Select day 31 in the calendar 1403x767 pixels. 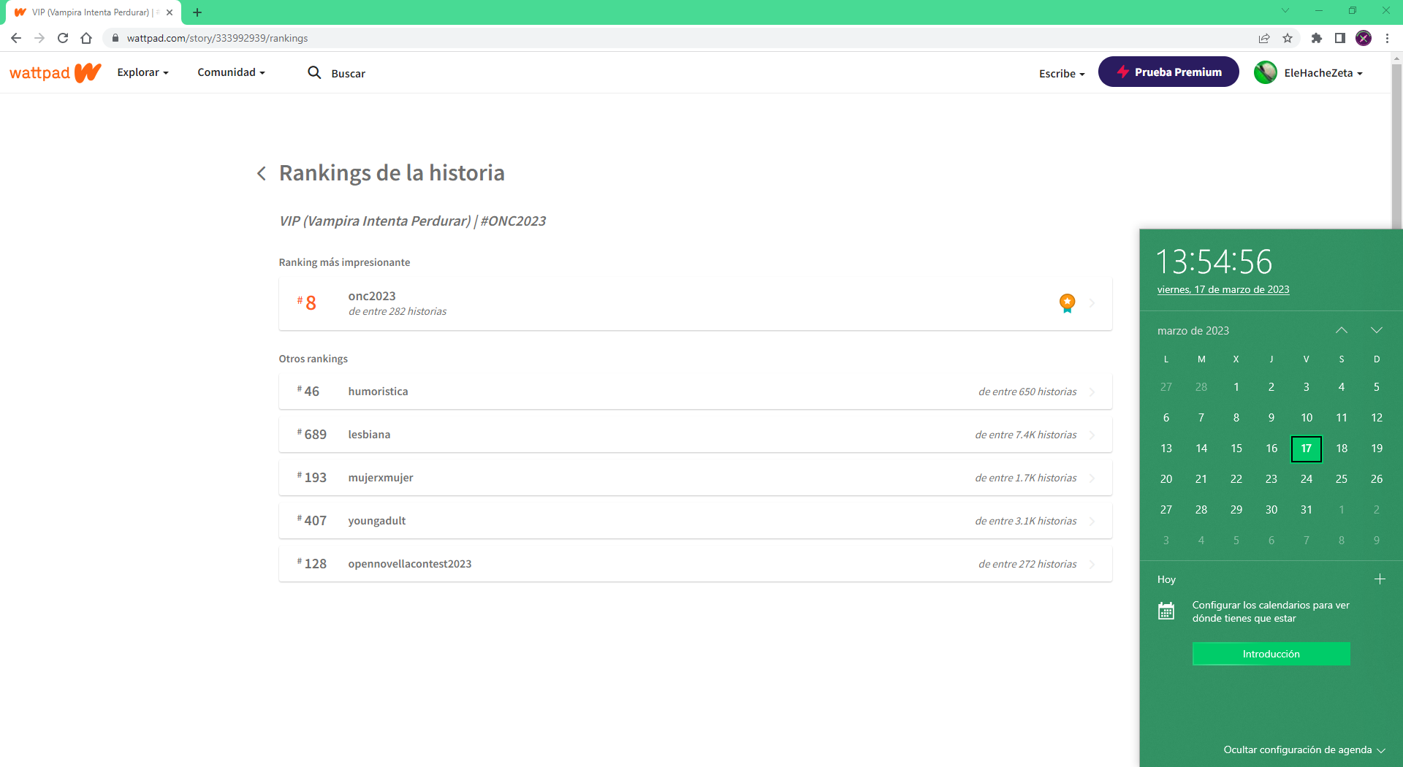(x=1307, y=510)
